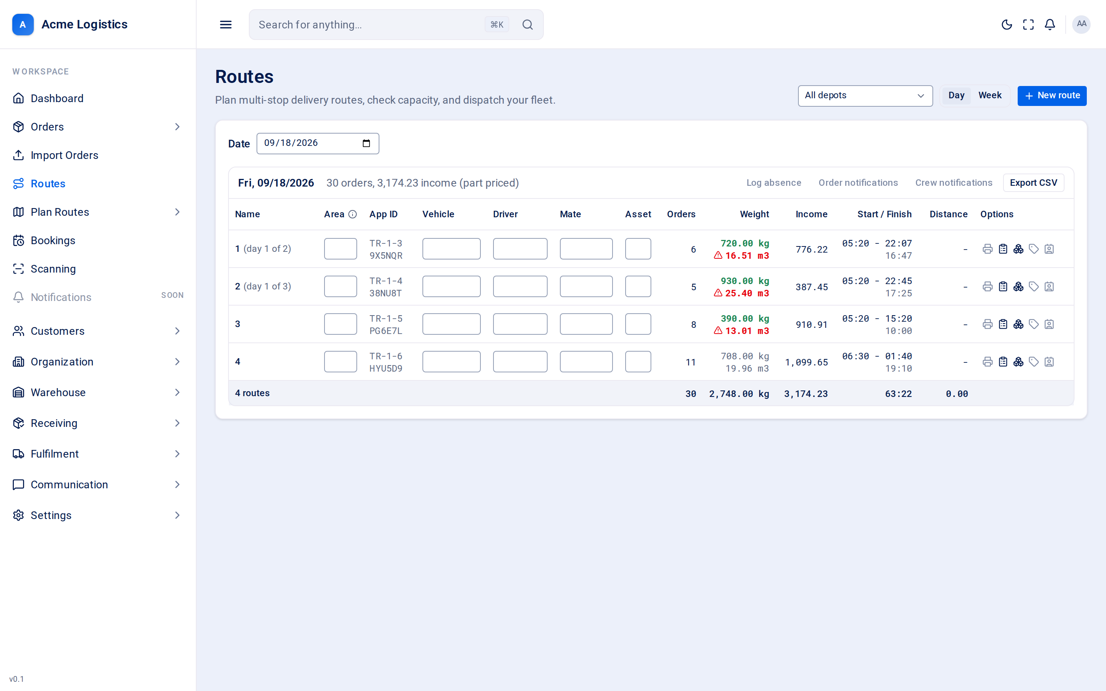Screen dimensions: 1106x691
Task: Open Scanning in the sidebar
Action: pyautogui.click(x=98, y=269)
